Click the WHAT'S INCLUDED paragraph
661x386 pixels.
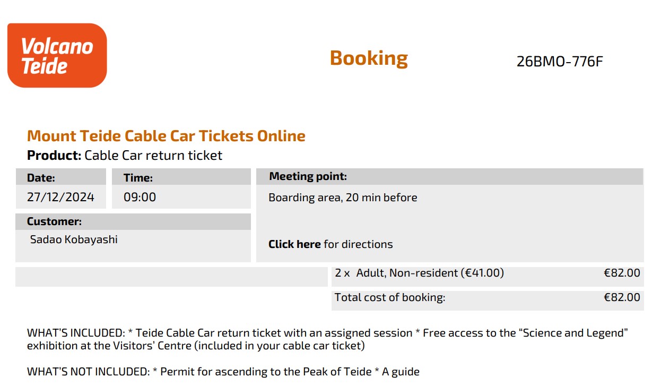coord(328,339)
